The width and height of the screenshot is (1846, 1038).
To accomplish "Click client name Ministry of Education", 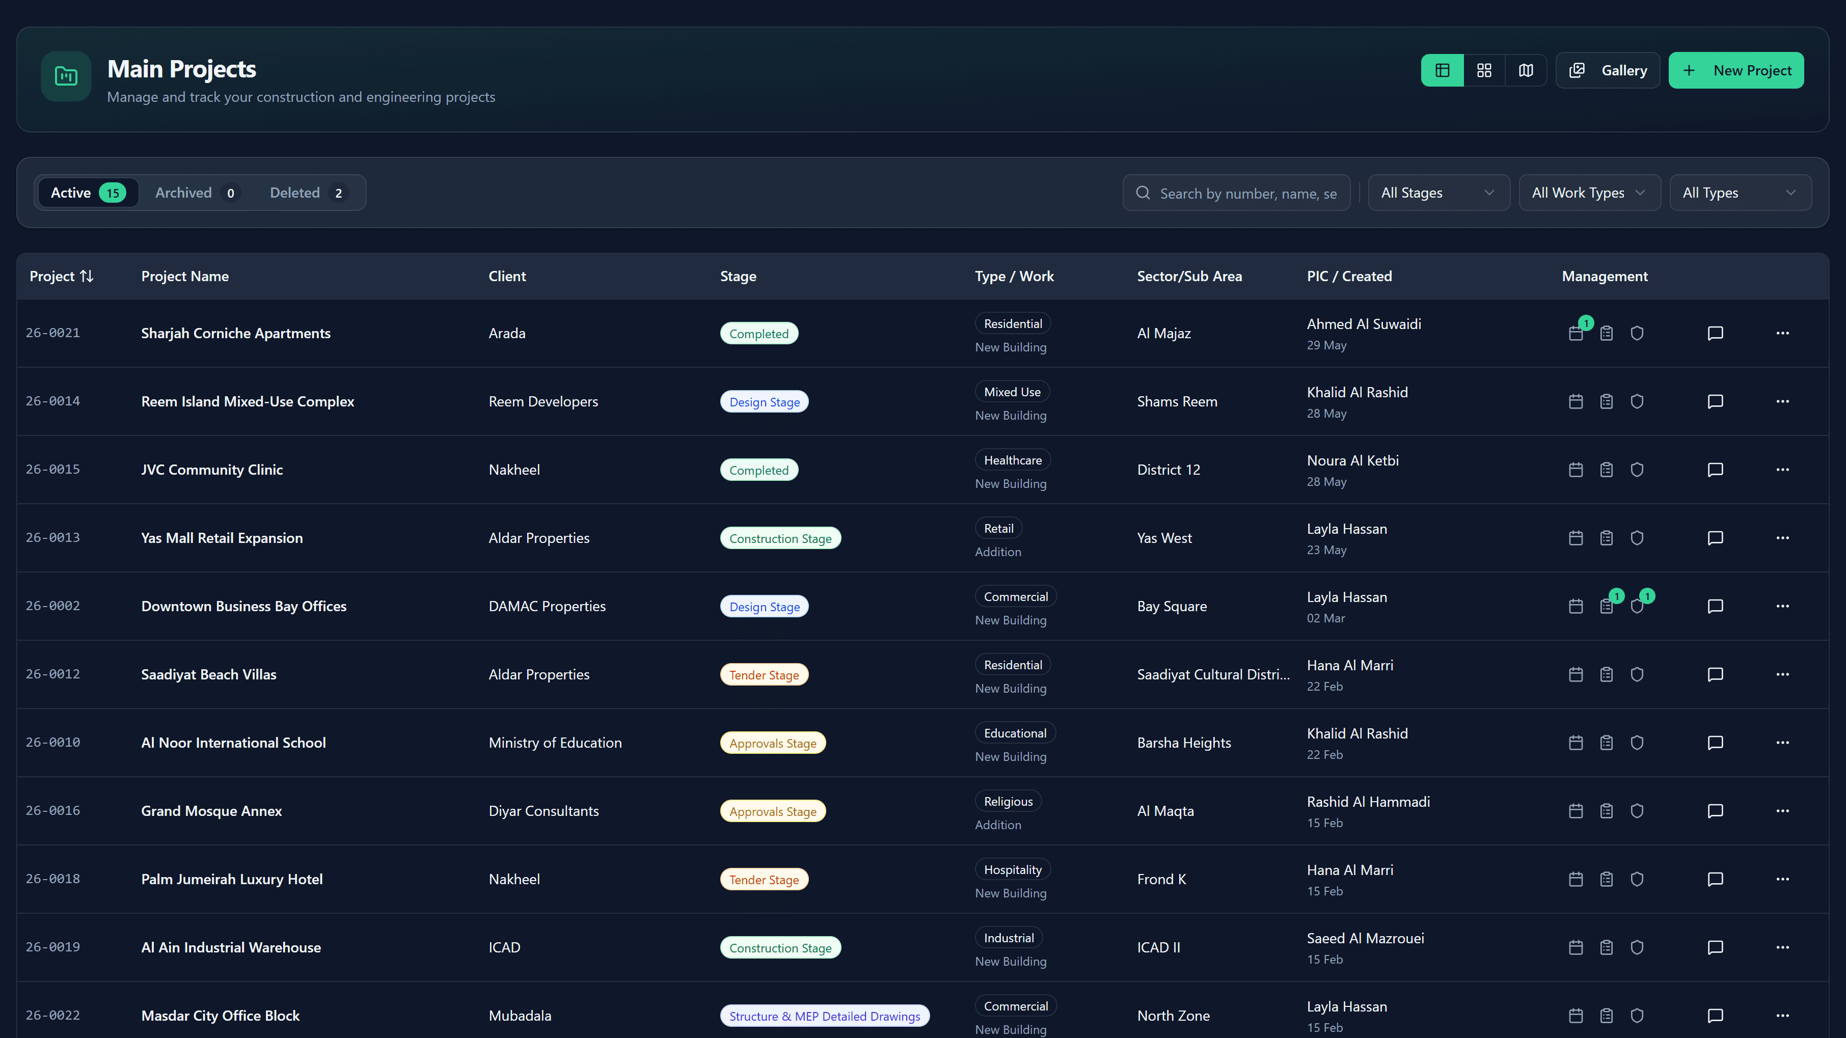I will (555, 742).
